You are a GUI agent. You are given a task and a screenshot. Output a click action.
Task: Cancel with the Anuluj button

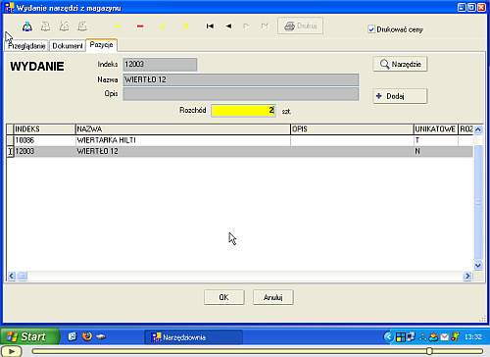click(x=273, y=297)
